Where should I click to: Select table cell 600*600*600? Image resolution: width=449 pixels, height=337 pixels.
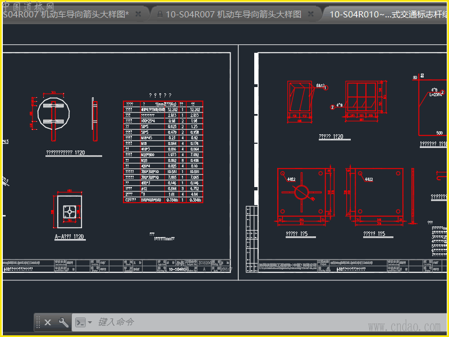pyautogui.click(x=151, y=200)
